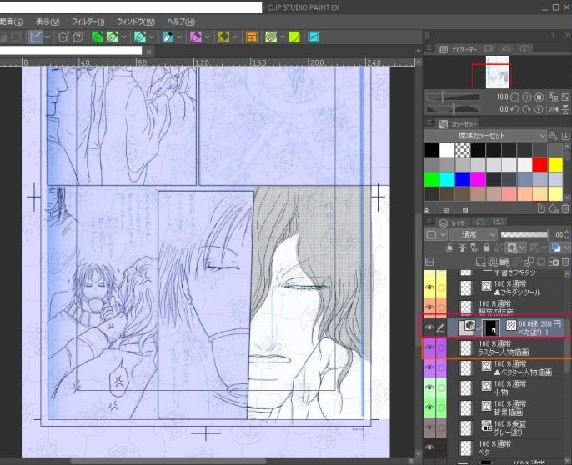This screenshot has width=572, height=465.
Task: Hide the グレー塗り layer
Action: (429, 427)
